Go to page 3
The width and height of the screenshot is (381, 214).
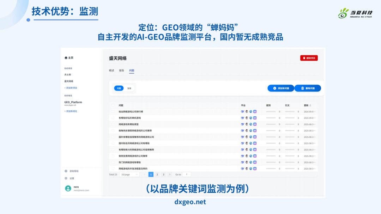pos(164,175)
